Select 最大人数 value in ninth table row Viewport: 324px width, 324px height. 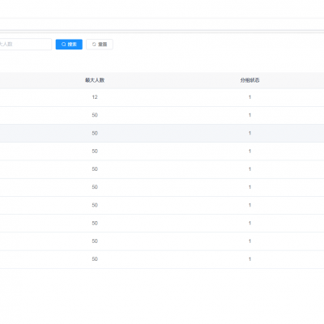point(95,241)
